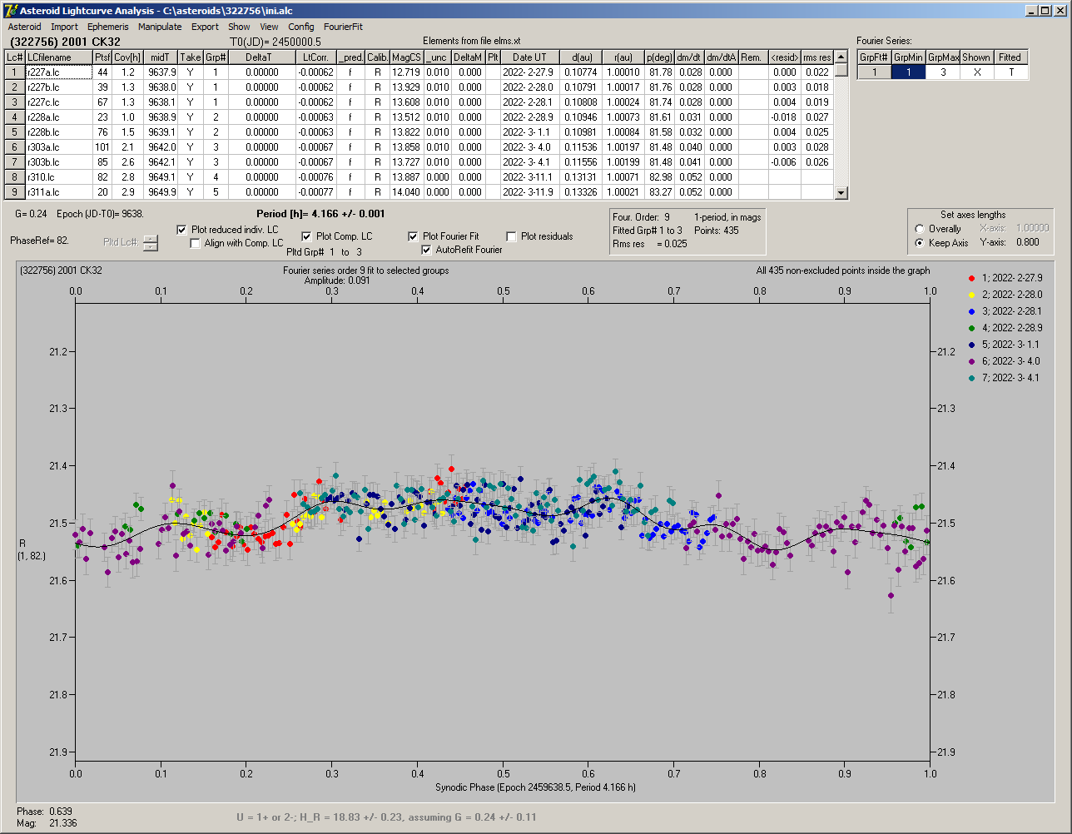Click file name r227b.lc
The width and height of the screenshot is (1072, 834).
click(x=58, y=87)
